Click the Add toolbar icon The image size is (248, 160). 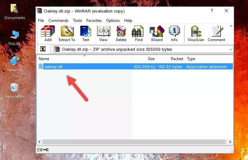tap(48, 34)
